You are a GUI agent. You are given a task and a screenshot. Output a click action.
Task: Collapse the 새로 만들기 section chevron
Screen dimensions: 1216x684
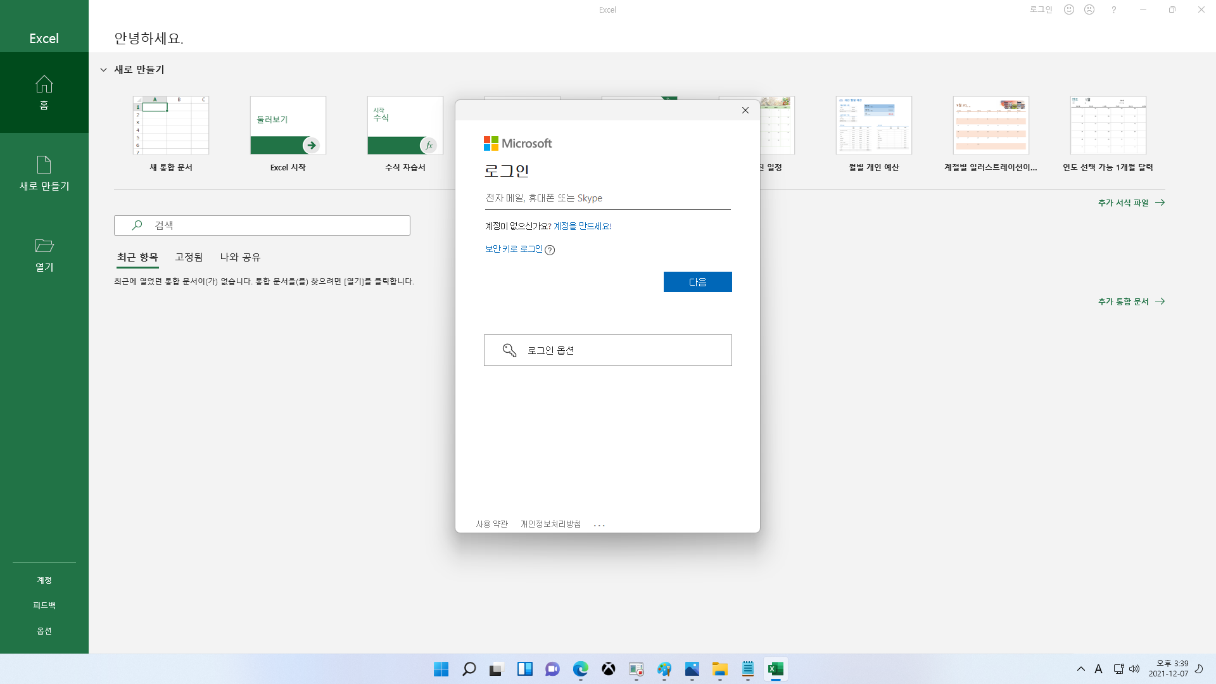(x=104, y=70)
